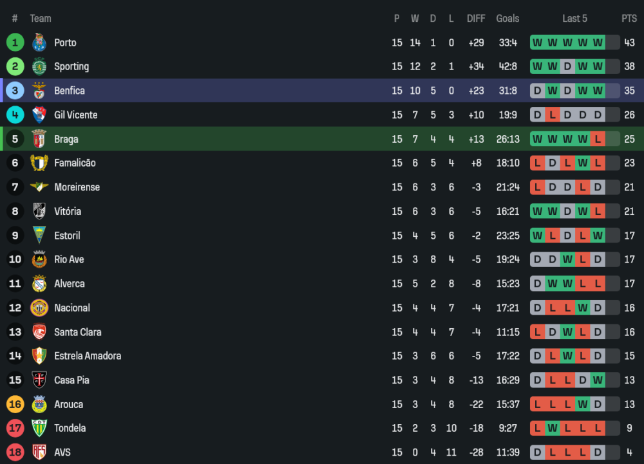Click the Tondela club crest icon
This screenshot has height=464, width=644.
point(39,428)
